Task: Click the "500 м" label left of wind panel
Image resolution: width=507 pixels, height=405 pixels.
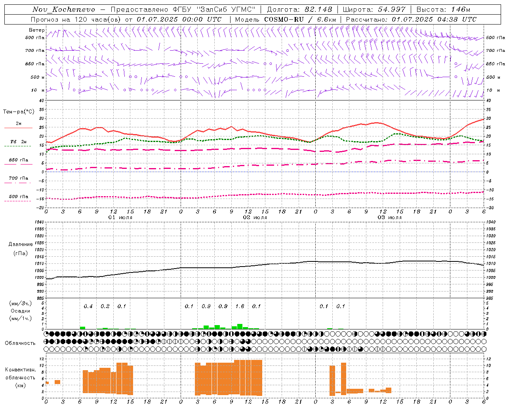Action: click(38, 77)
